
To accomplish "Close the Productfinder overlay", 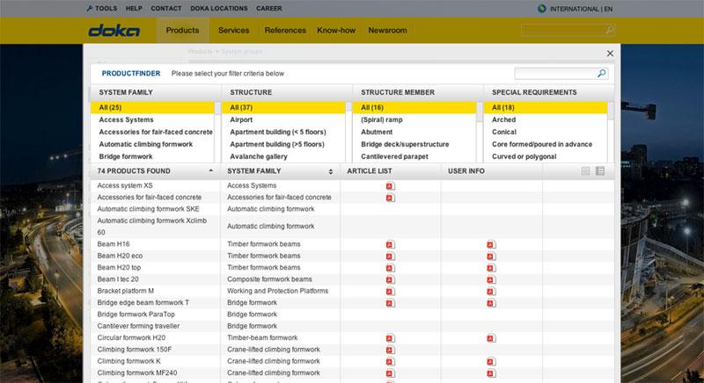I will click(x=610, y=54).
